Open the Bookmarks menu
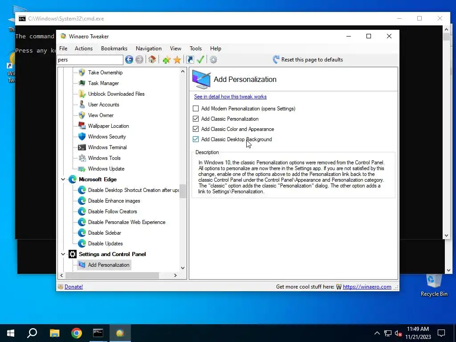Screen dimensions: 456x342 (x=114, y=48)
